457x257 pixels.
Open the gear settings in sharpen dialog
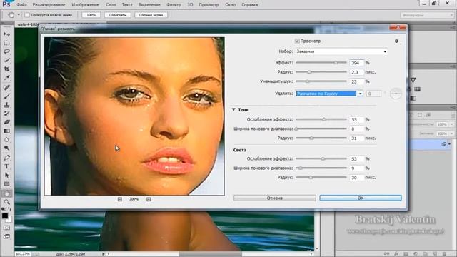click(397, 41)
